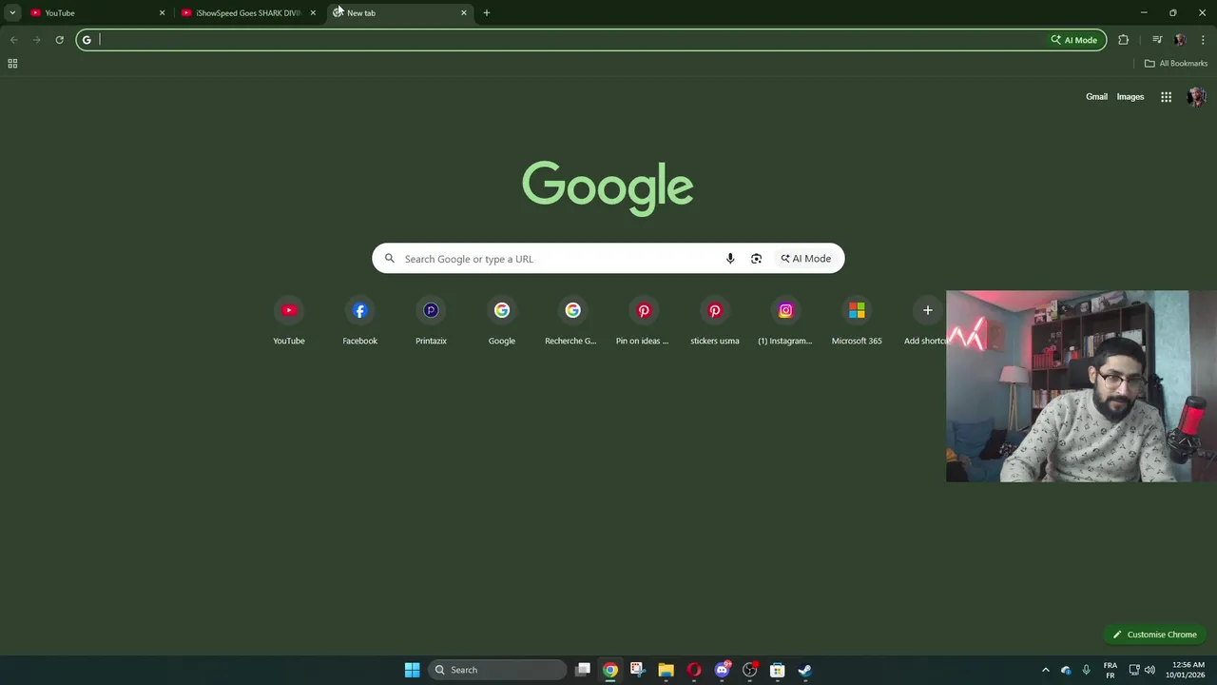1217x685 pixels.
Task: Reload the current page
Action: tap(59, 40)
